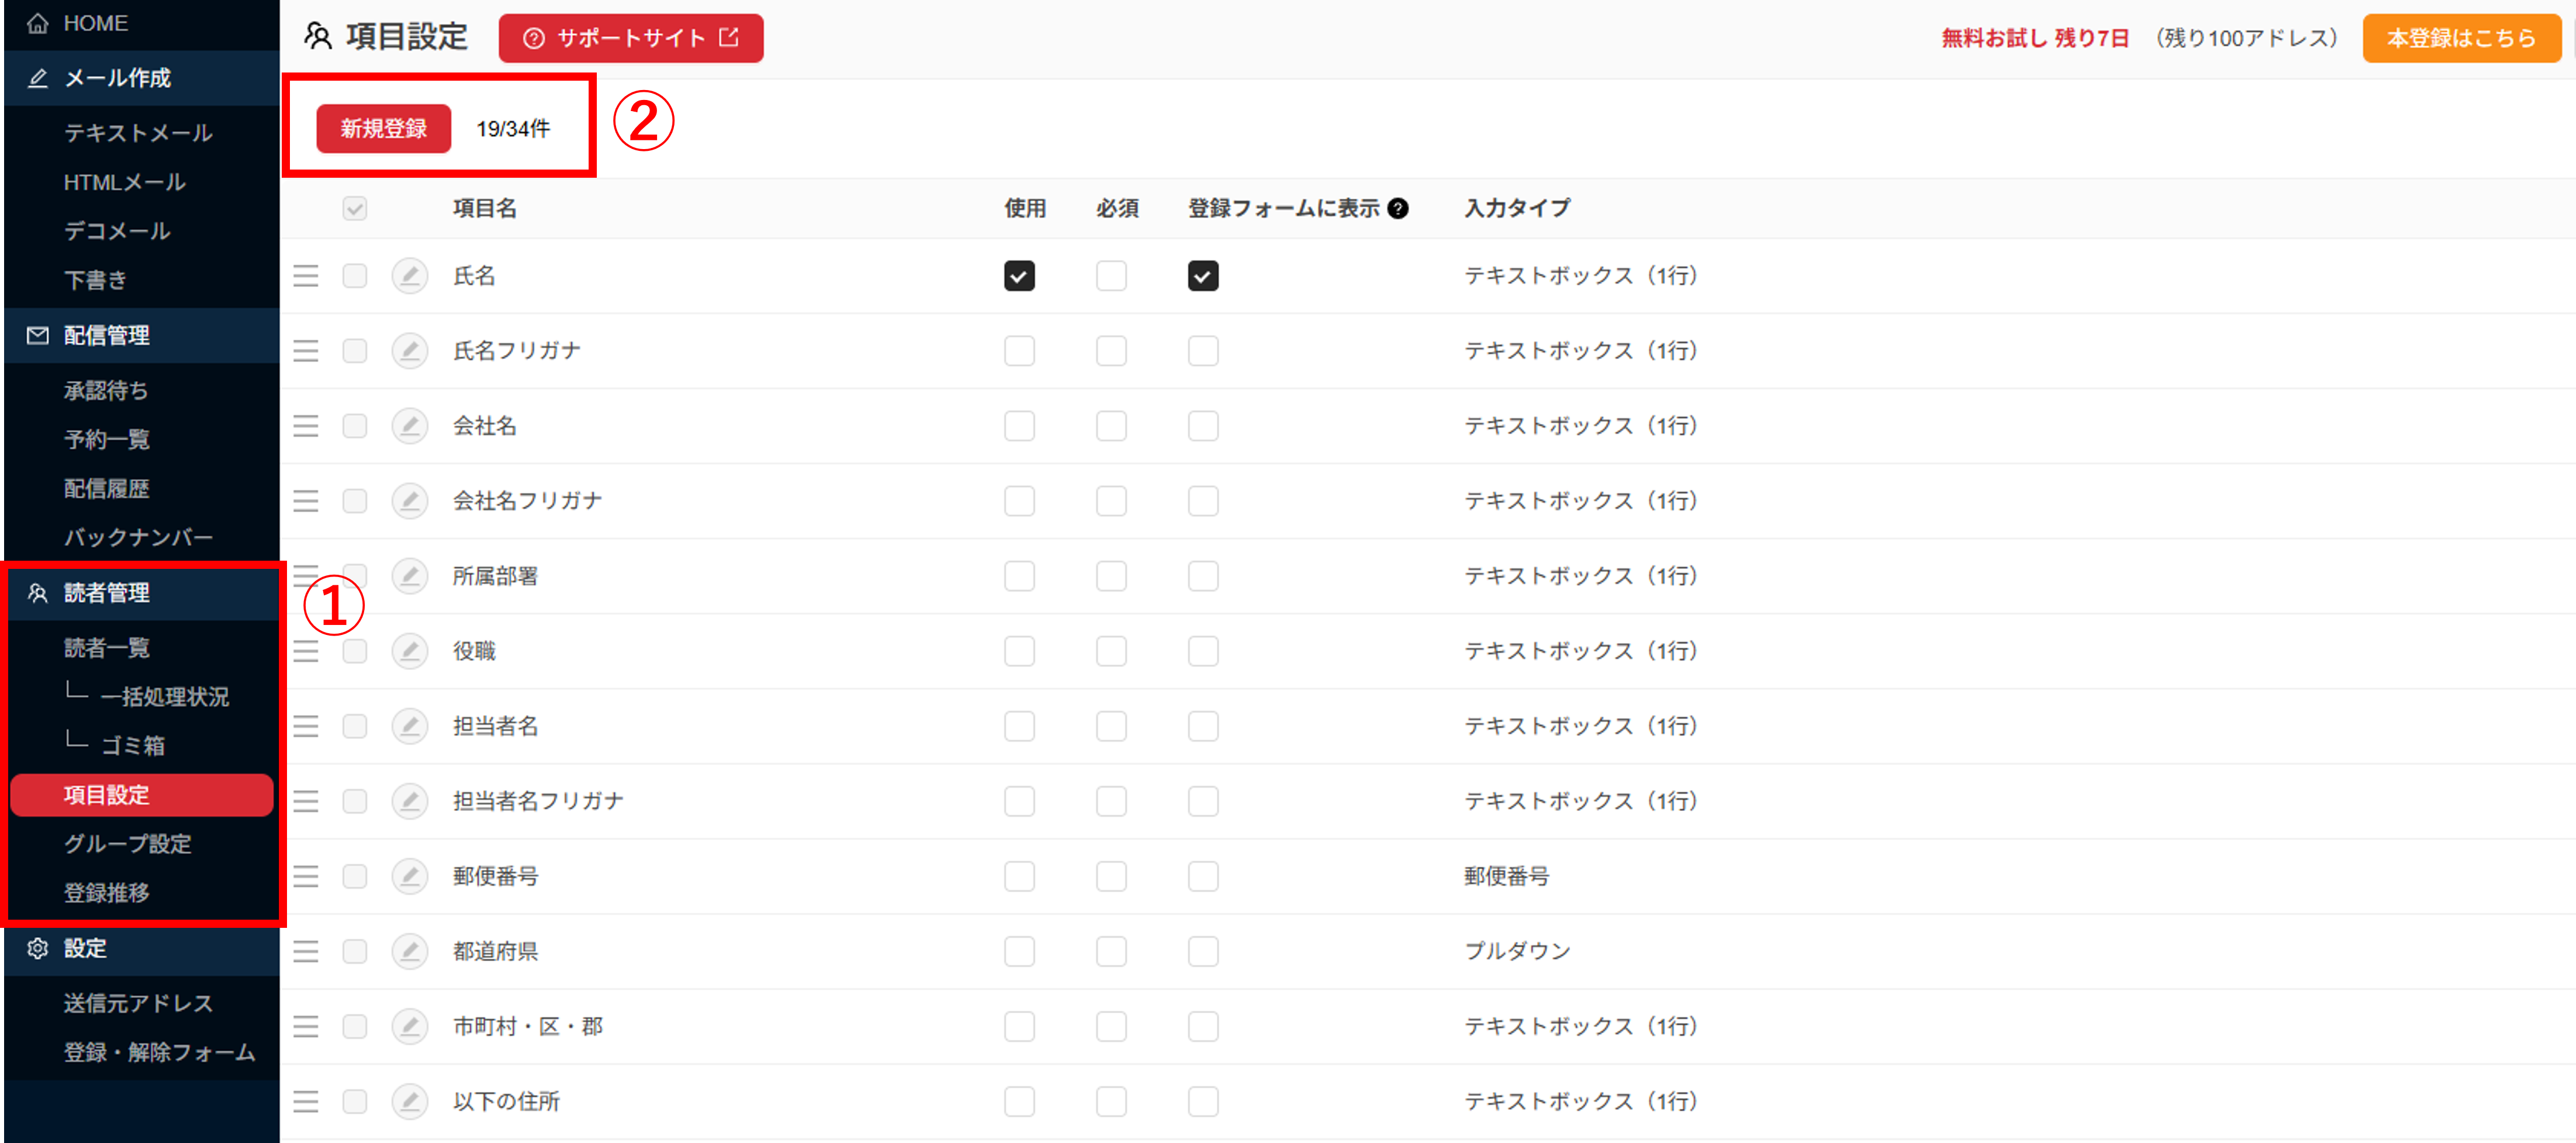Screen dimensions: 2576x1143
Task: Toggle the select-all checkbox in the header
Action: 355,208
